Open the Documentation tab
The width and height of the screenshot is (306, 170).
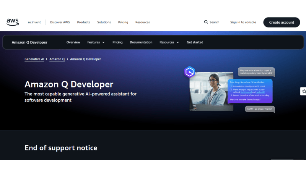(x=141, y=42)
